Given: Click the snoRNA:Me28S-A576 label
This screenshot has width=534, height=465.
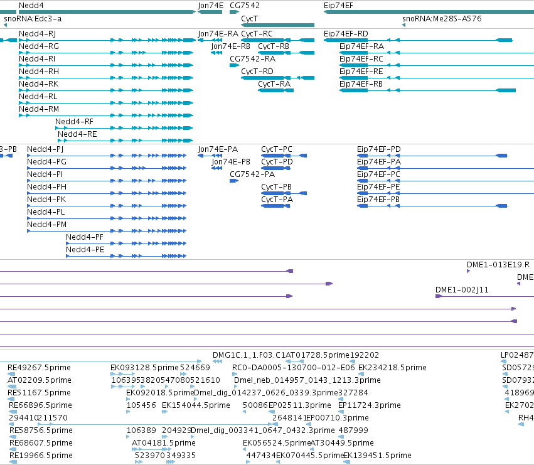Looking at the screenshot, I should 442,19.
